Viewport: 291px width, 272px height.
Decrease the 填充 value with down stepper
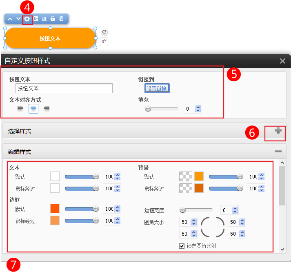pyautogui.click(x=198, y=110)
